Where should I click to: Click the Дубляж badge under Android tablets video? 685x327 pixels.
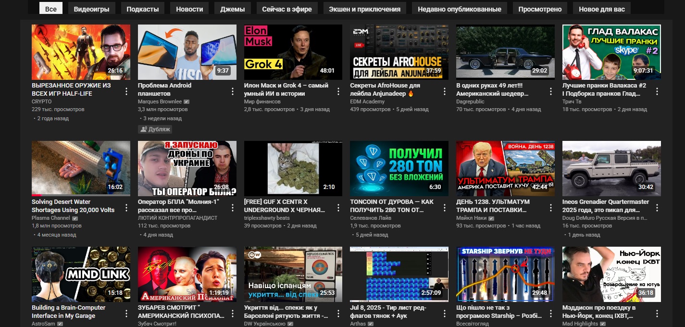(x=155, y=129)
